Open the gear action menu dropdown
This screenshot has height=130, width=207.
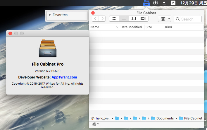pyautogui.click(x=95, y=124)
